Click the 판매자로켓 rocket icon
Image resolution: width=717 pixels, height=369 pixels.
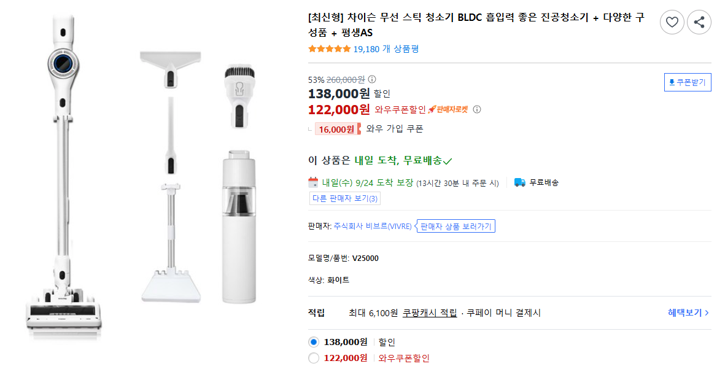pyautogui.click(x=433, y=109)
